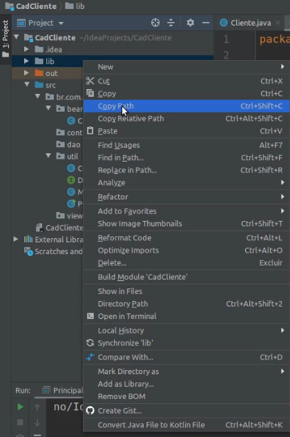Open Mark Directory as submenu

[x=186, y=371]
